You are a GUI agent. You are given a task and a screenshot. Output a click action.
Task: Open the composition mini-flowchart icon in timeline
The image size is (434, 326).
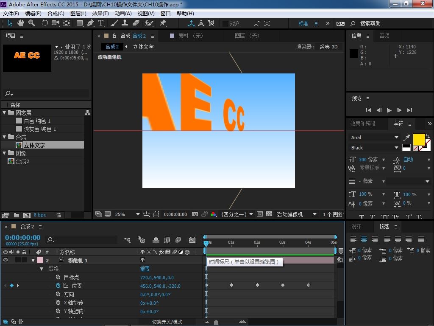point(127,240)
